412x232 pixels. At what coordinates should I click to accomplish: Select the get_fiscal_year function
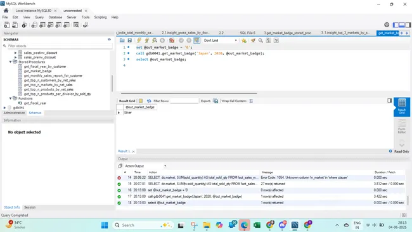pyautogui.click(x=35, y=103)
